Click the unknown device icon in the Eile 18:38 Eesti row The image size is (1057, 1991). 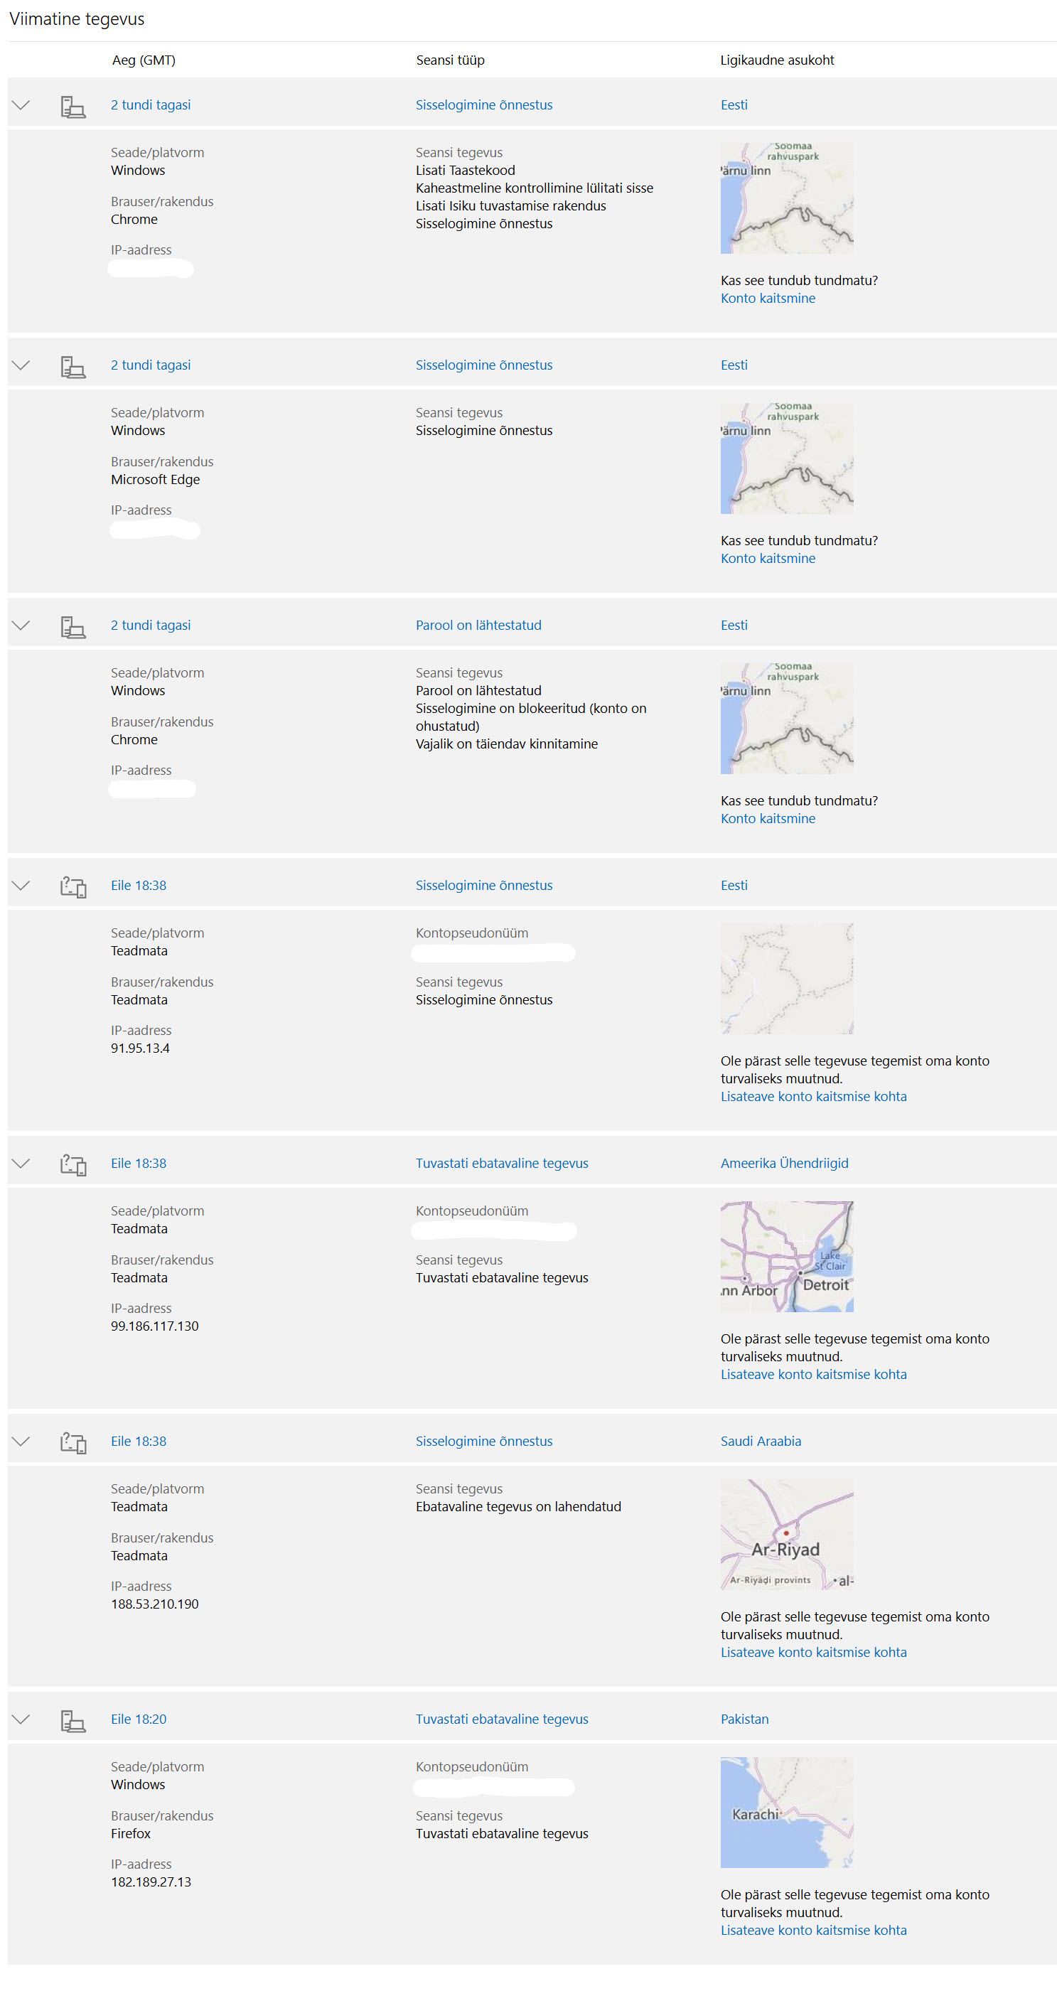coord(73,886)
